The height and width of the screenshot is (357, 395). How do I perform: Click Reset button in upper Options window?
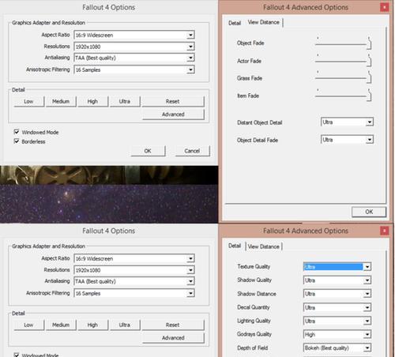tap(173, 101)
